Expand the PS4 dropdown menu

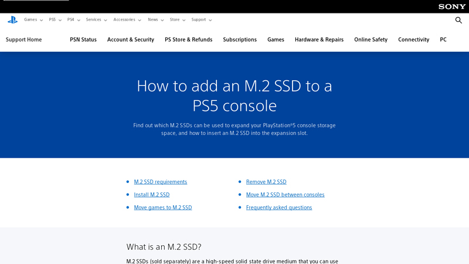coord(74,20)
